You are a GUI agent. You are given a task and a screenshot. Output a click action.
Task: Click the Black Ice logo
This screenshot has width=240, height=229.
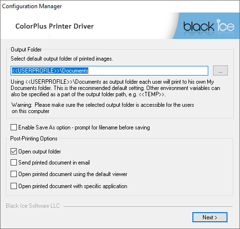coord(209,26)
